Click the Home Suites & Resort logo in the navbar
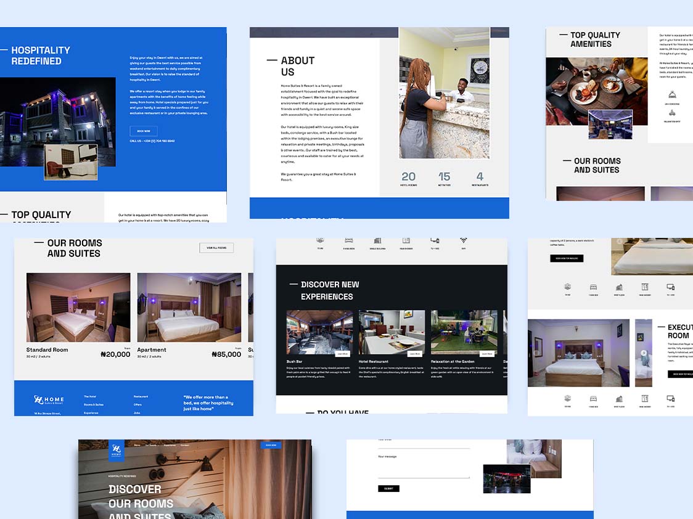This screenshot has height=519, width=693. 116,451
